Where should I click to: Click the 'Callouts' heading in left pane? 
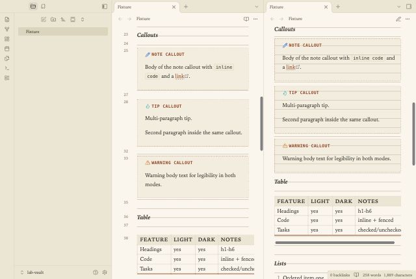coord(148,35)
